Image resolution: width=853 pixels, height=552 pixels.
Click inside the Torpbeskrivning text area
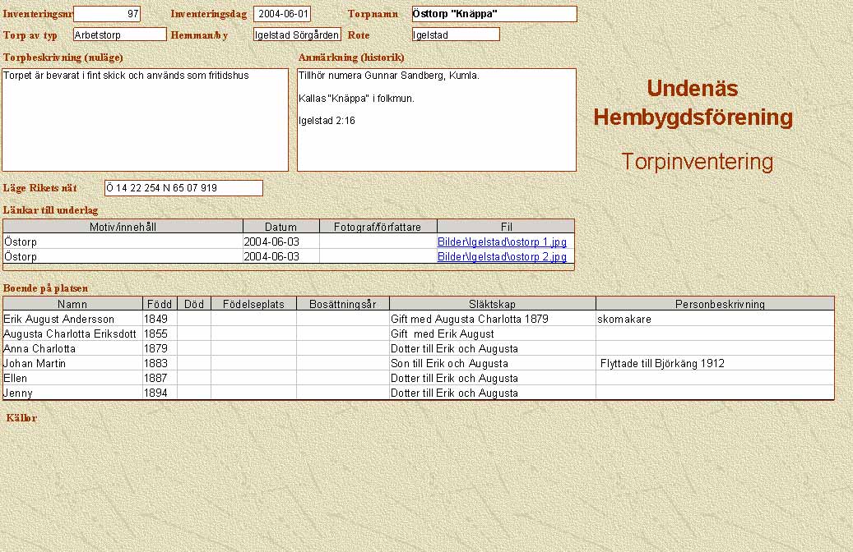tap(145, 120)
